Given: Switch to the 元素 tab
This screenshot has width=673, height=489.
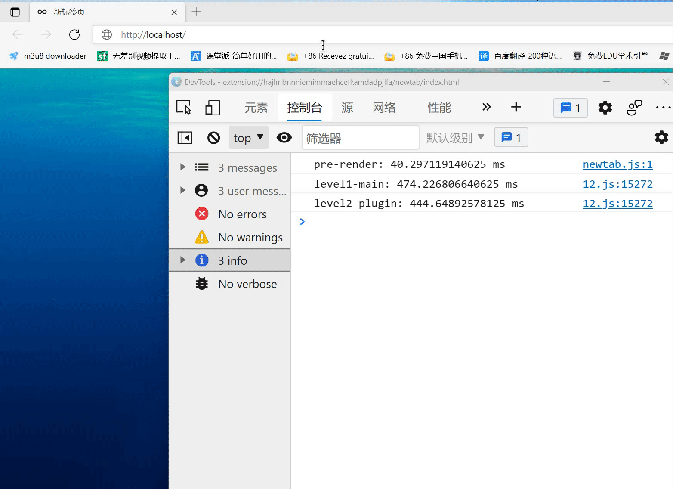Looking at the screenshot, I should tap(256, 108).
